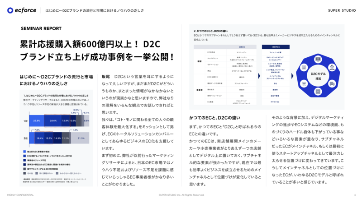Image resolution: width=362 pixels, height=203 pixels.
Task: Click the left subheading はじめに～D2Cブランドの流行と市場
Action: click(56, 80)
